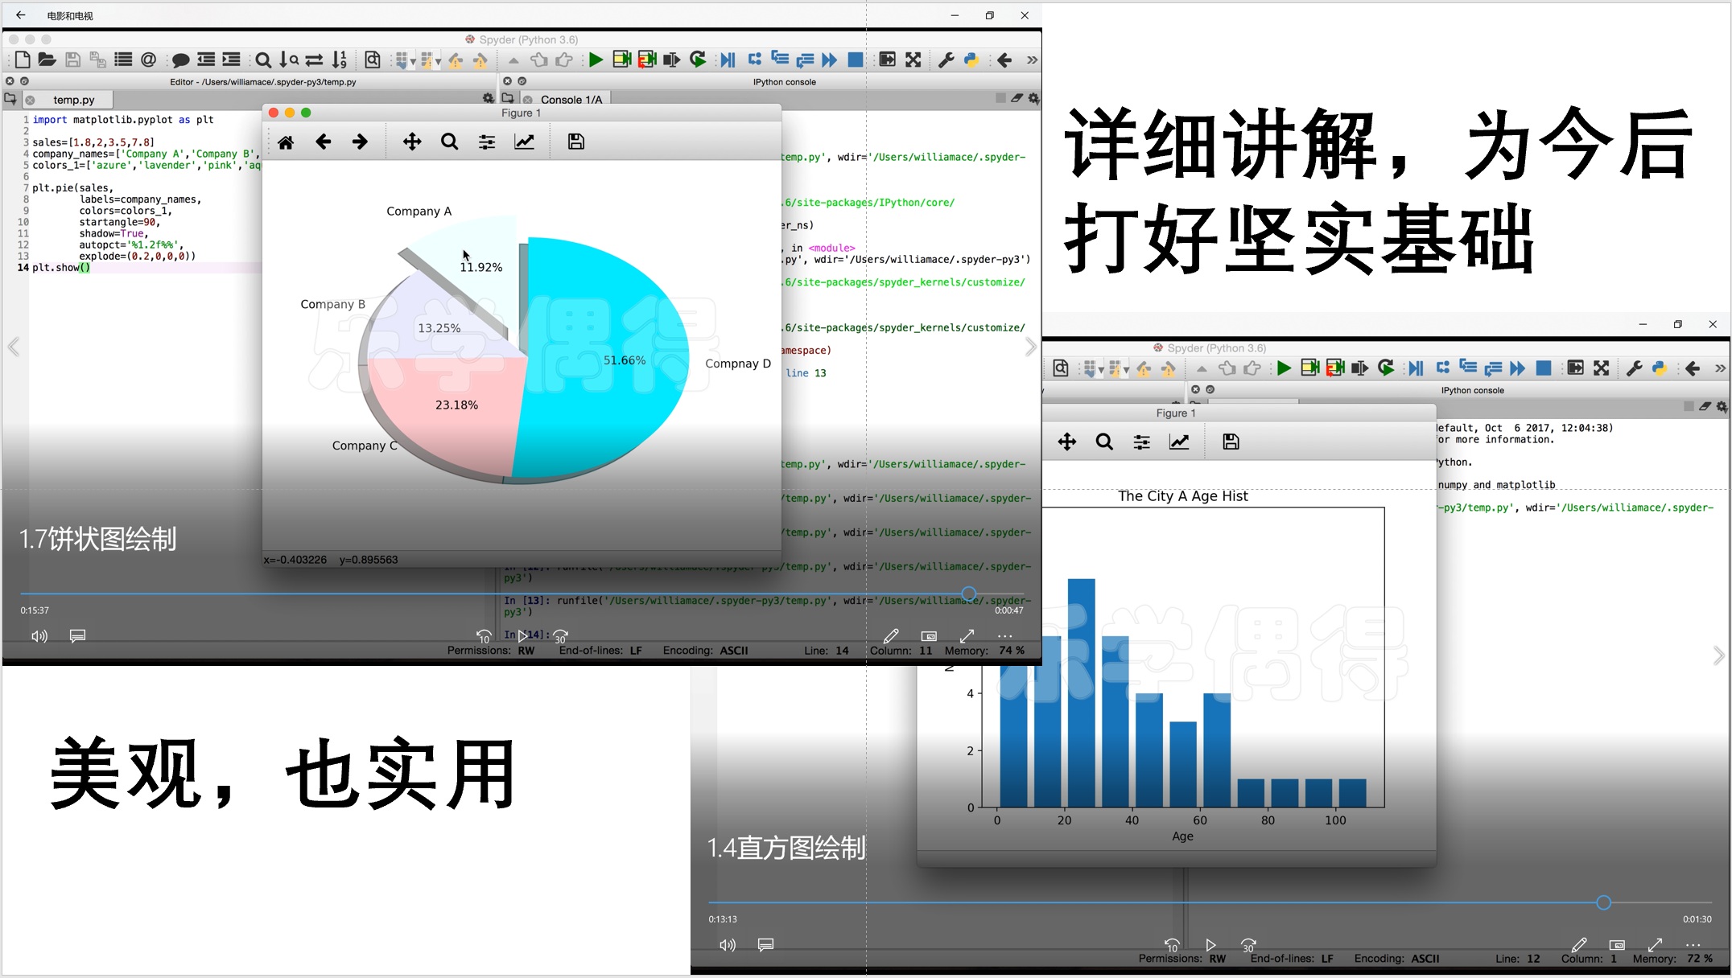
Task: Click back arrow to previous view in pie Figure toolbar
Action: pos(323,142)
